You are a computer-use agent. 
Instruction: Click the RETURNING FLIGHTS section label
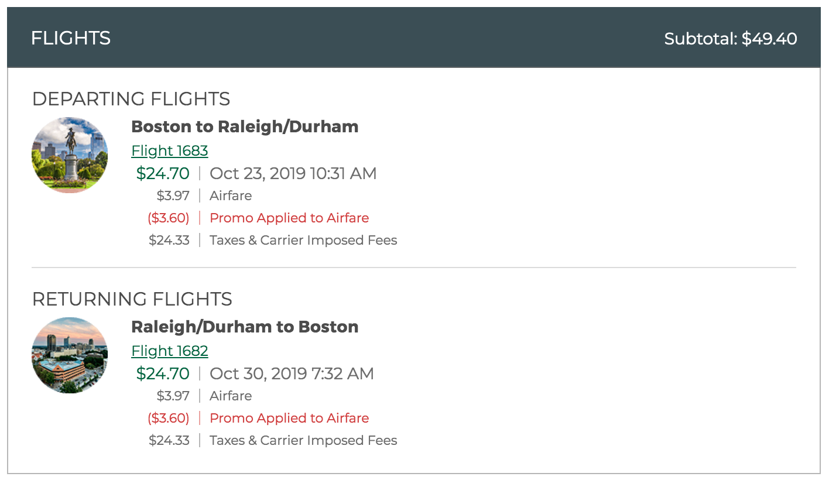[x=132, y=299]
